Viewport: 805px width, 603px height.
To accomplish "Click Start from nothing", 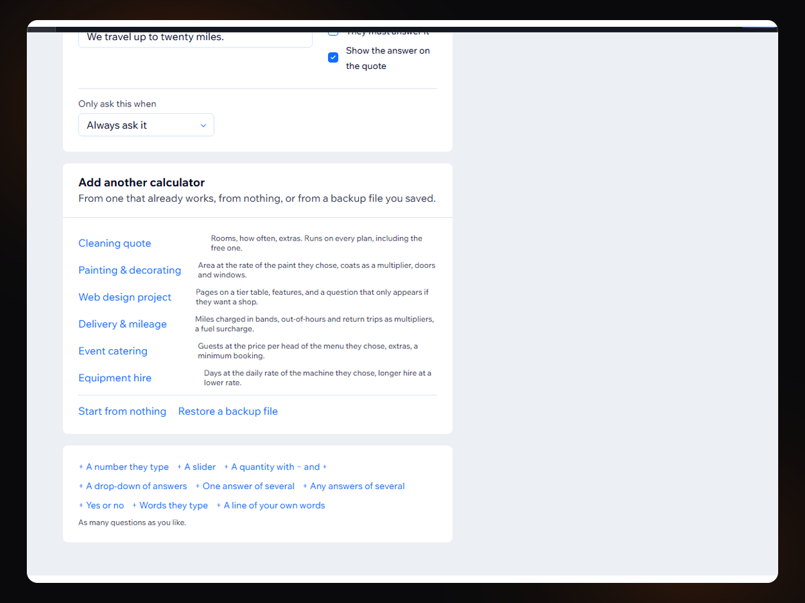I will pos(122,411).
